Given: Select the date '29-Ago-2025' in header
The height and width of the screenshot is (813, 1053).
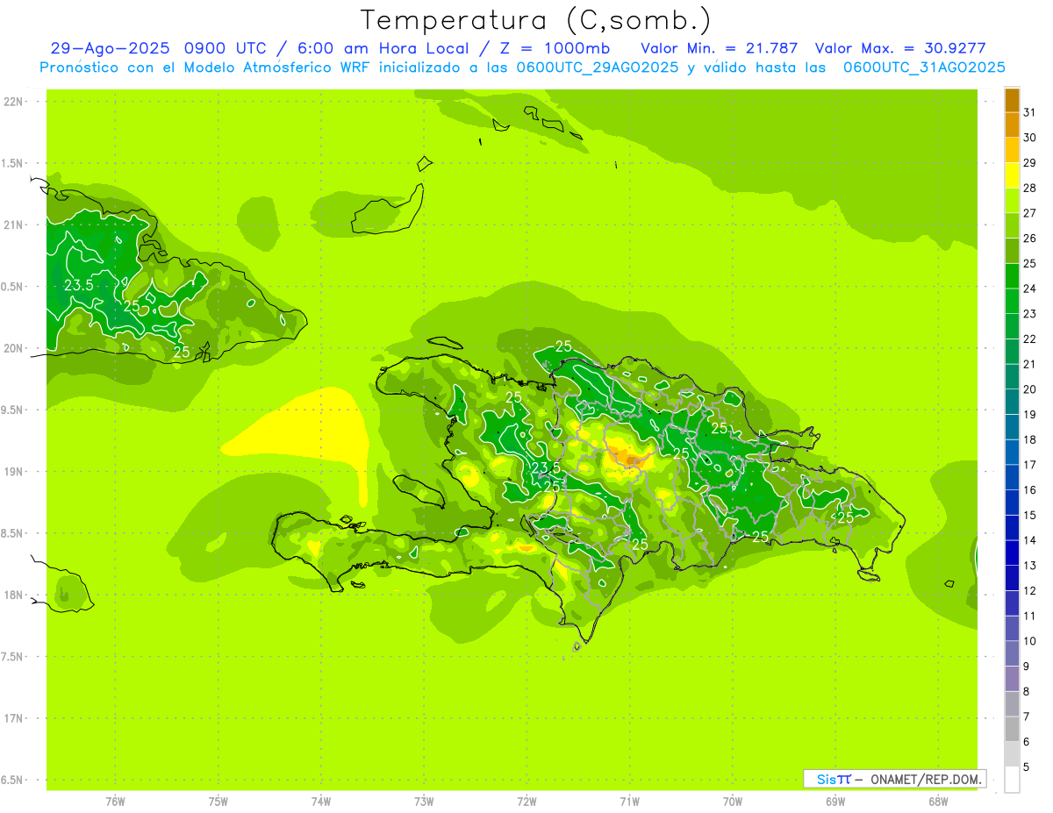Looking at the screenshot, I should click(x=110, y=48).
